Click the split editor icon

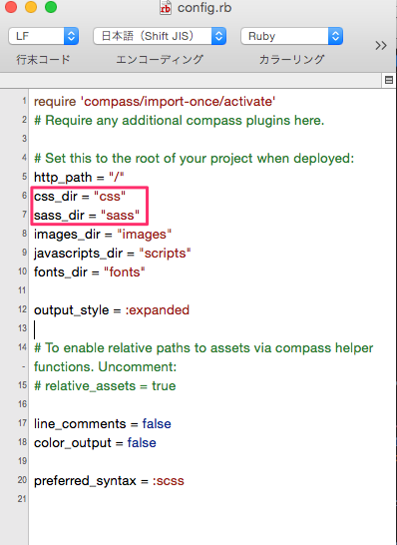tap(389, 80)
